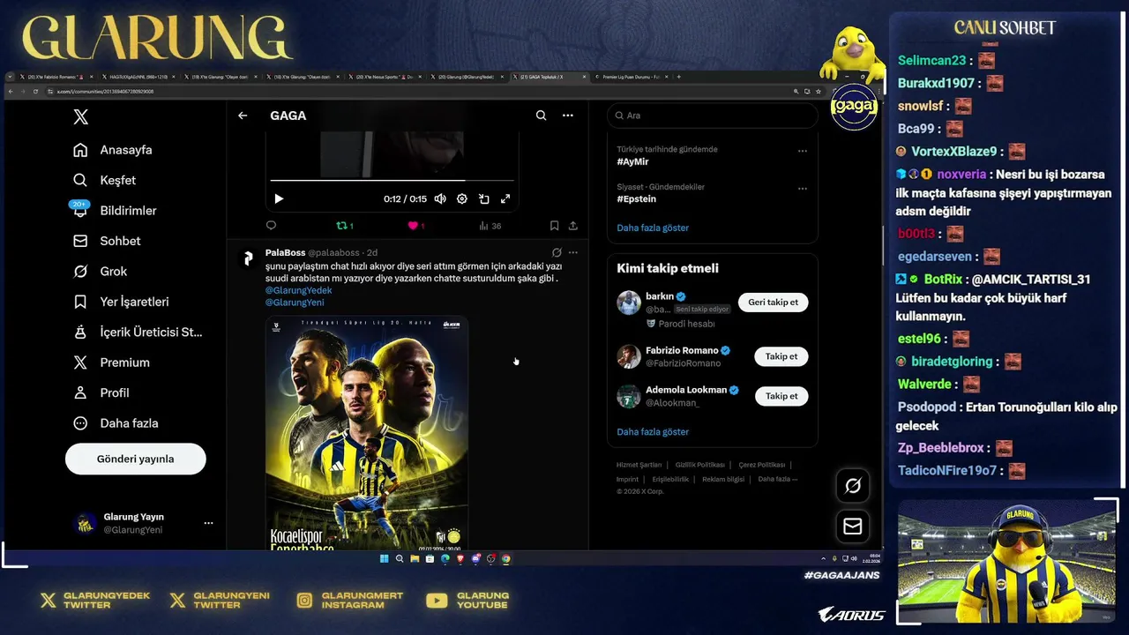The width and height of the screenshot is (1129, 635).
Task: Open #Epstein trending topic
Action: click(636, 199)
